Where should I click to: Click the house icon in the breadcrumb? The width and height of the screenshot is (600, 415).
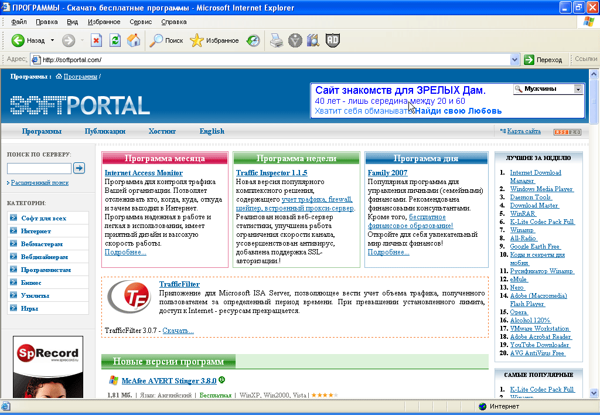[59, 76]
